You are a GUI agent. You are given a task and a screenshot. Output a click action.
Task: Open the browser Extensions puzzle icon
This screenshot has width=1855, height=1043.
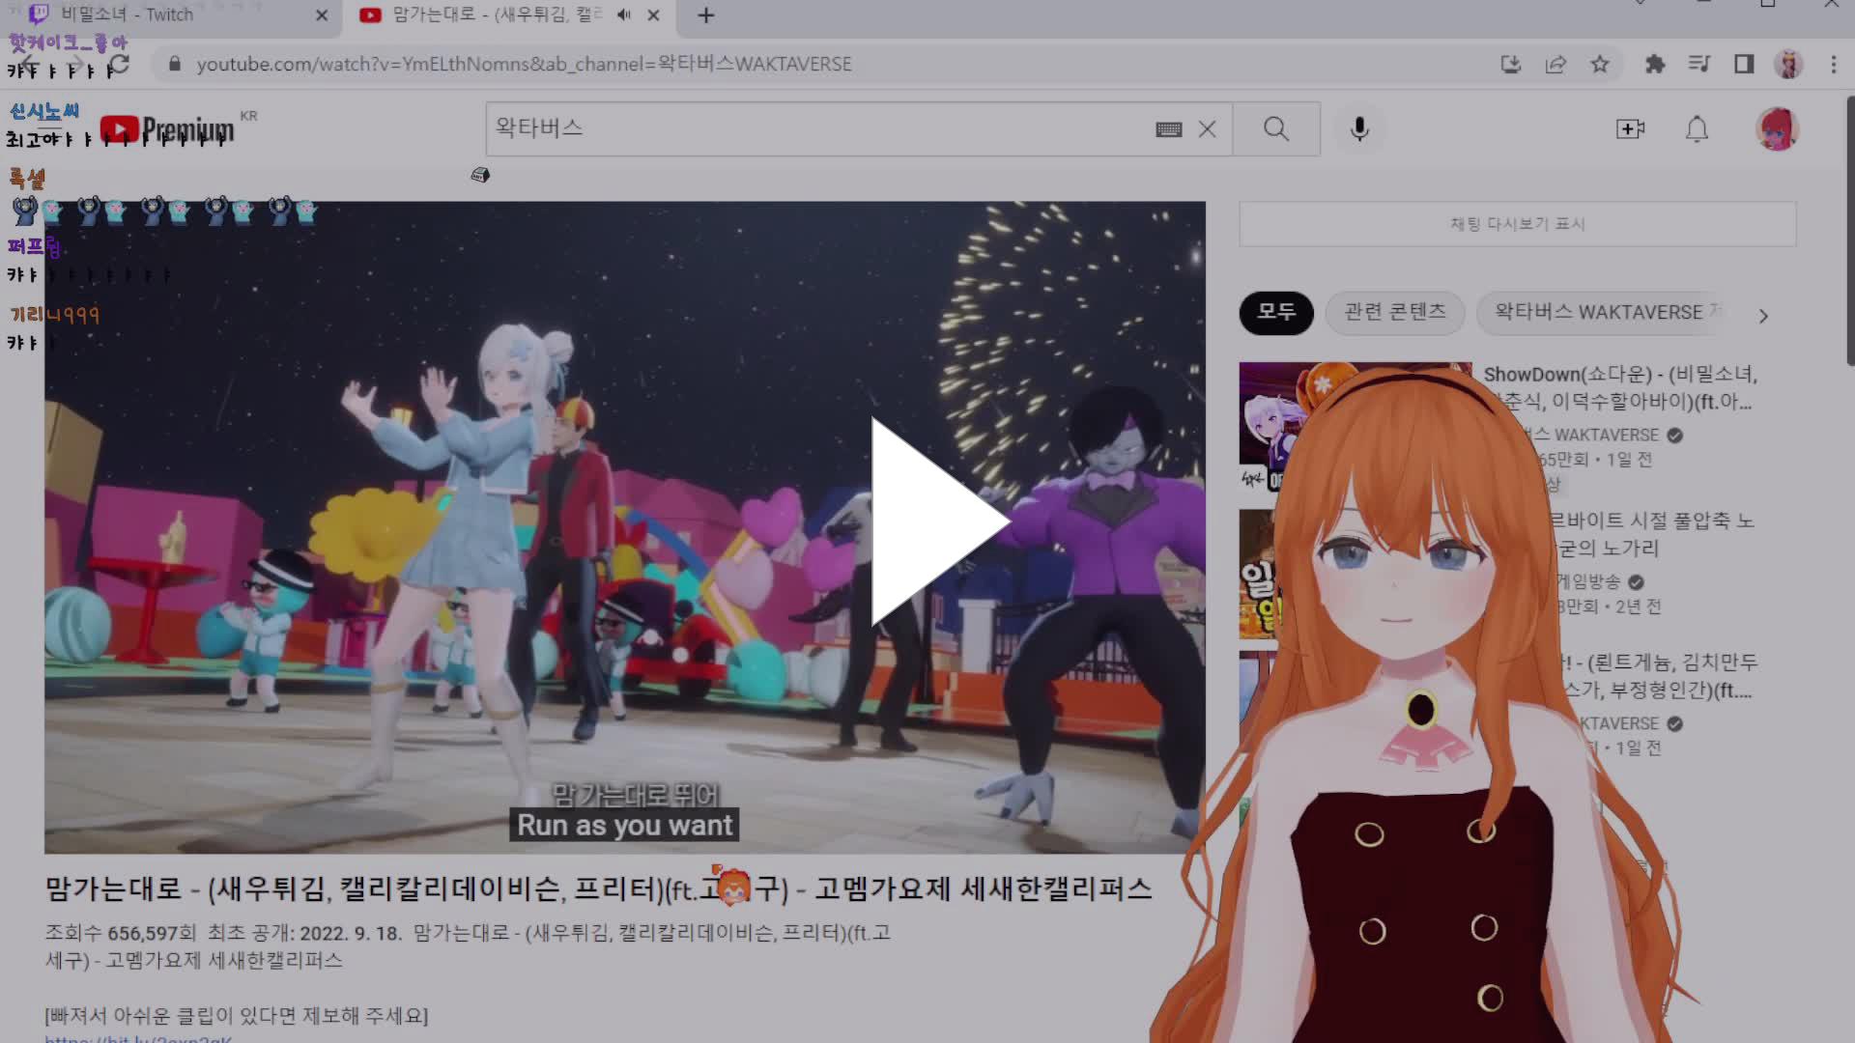pyautogui.click(x=1656, y=64)
